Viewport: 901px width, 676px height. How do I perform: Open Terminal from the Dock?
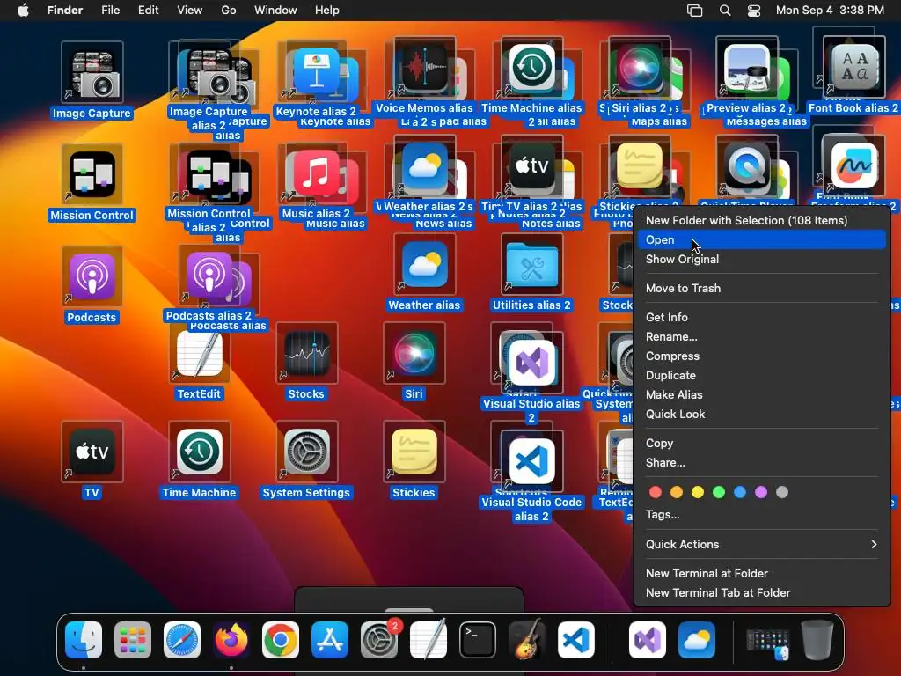478,640
